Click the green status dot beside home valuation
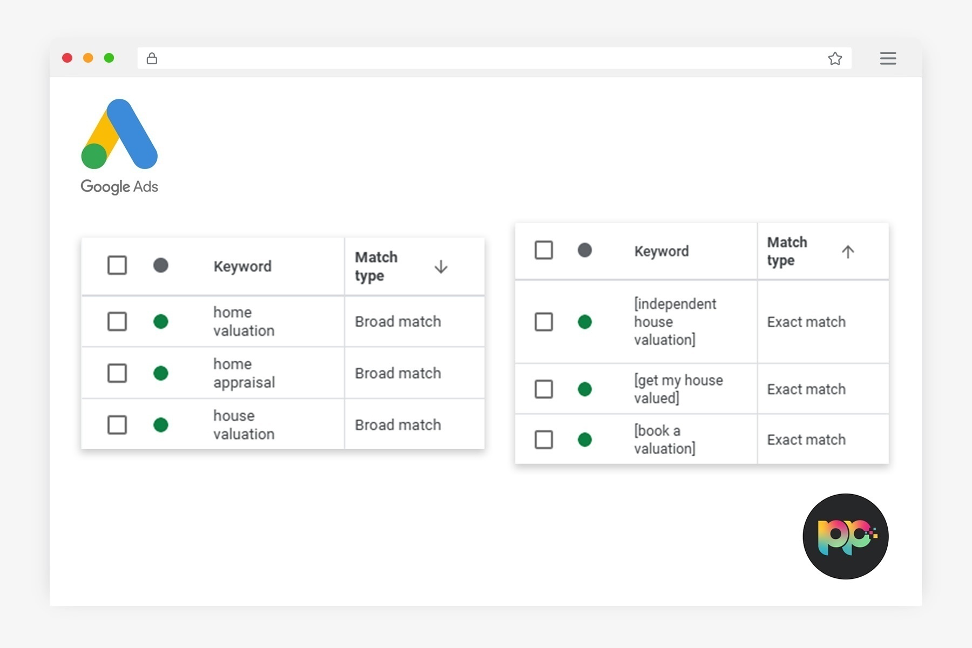 [160, 321]
